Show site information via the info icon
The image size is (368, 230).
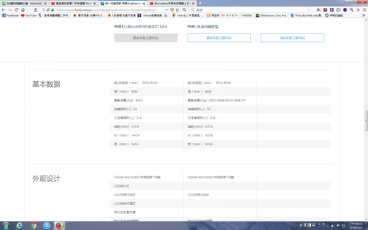[43, 10]
